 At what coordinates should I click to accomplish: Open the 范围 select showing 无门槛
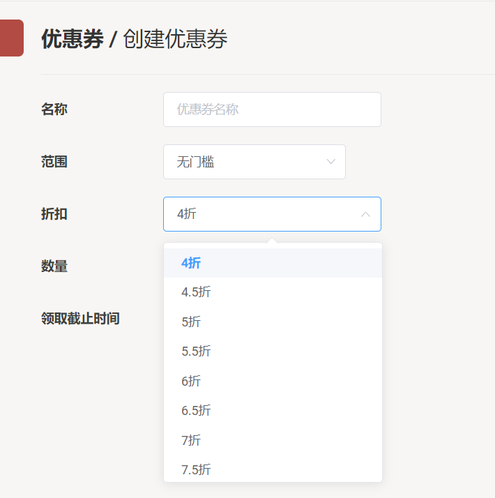(x=254, y=162)
